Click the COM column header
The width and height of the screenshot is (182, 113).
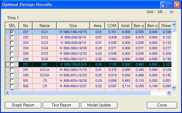coord(112,26)
